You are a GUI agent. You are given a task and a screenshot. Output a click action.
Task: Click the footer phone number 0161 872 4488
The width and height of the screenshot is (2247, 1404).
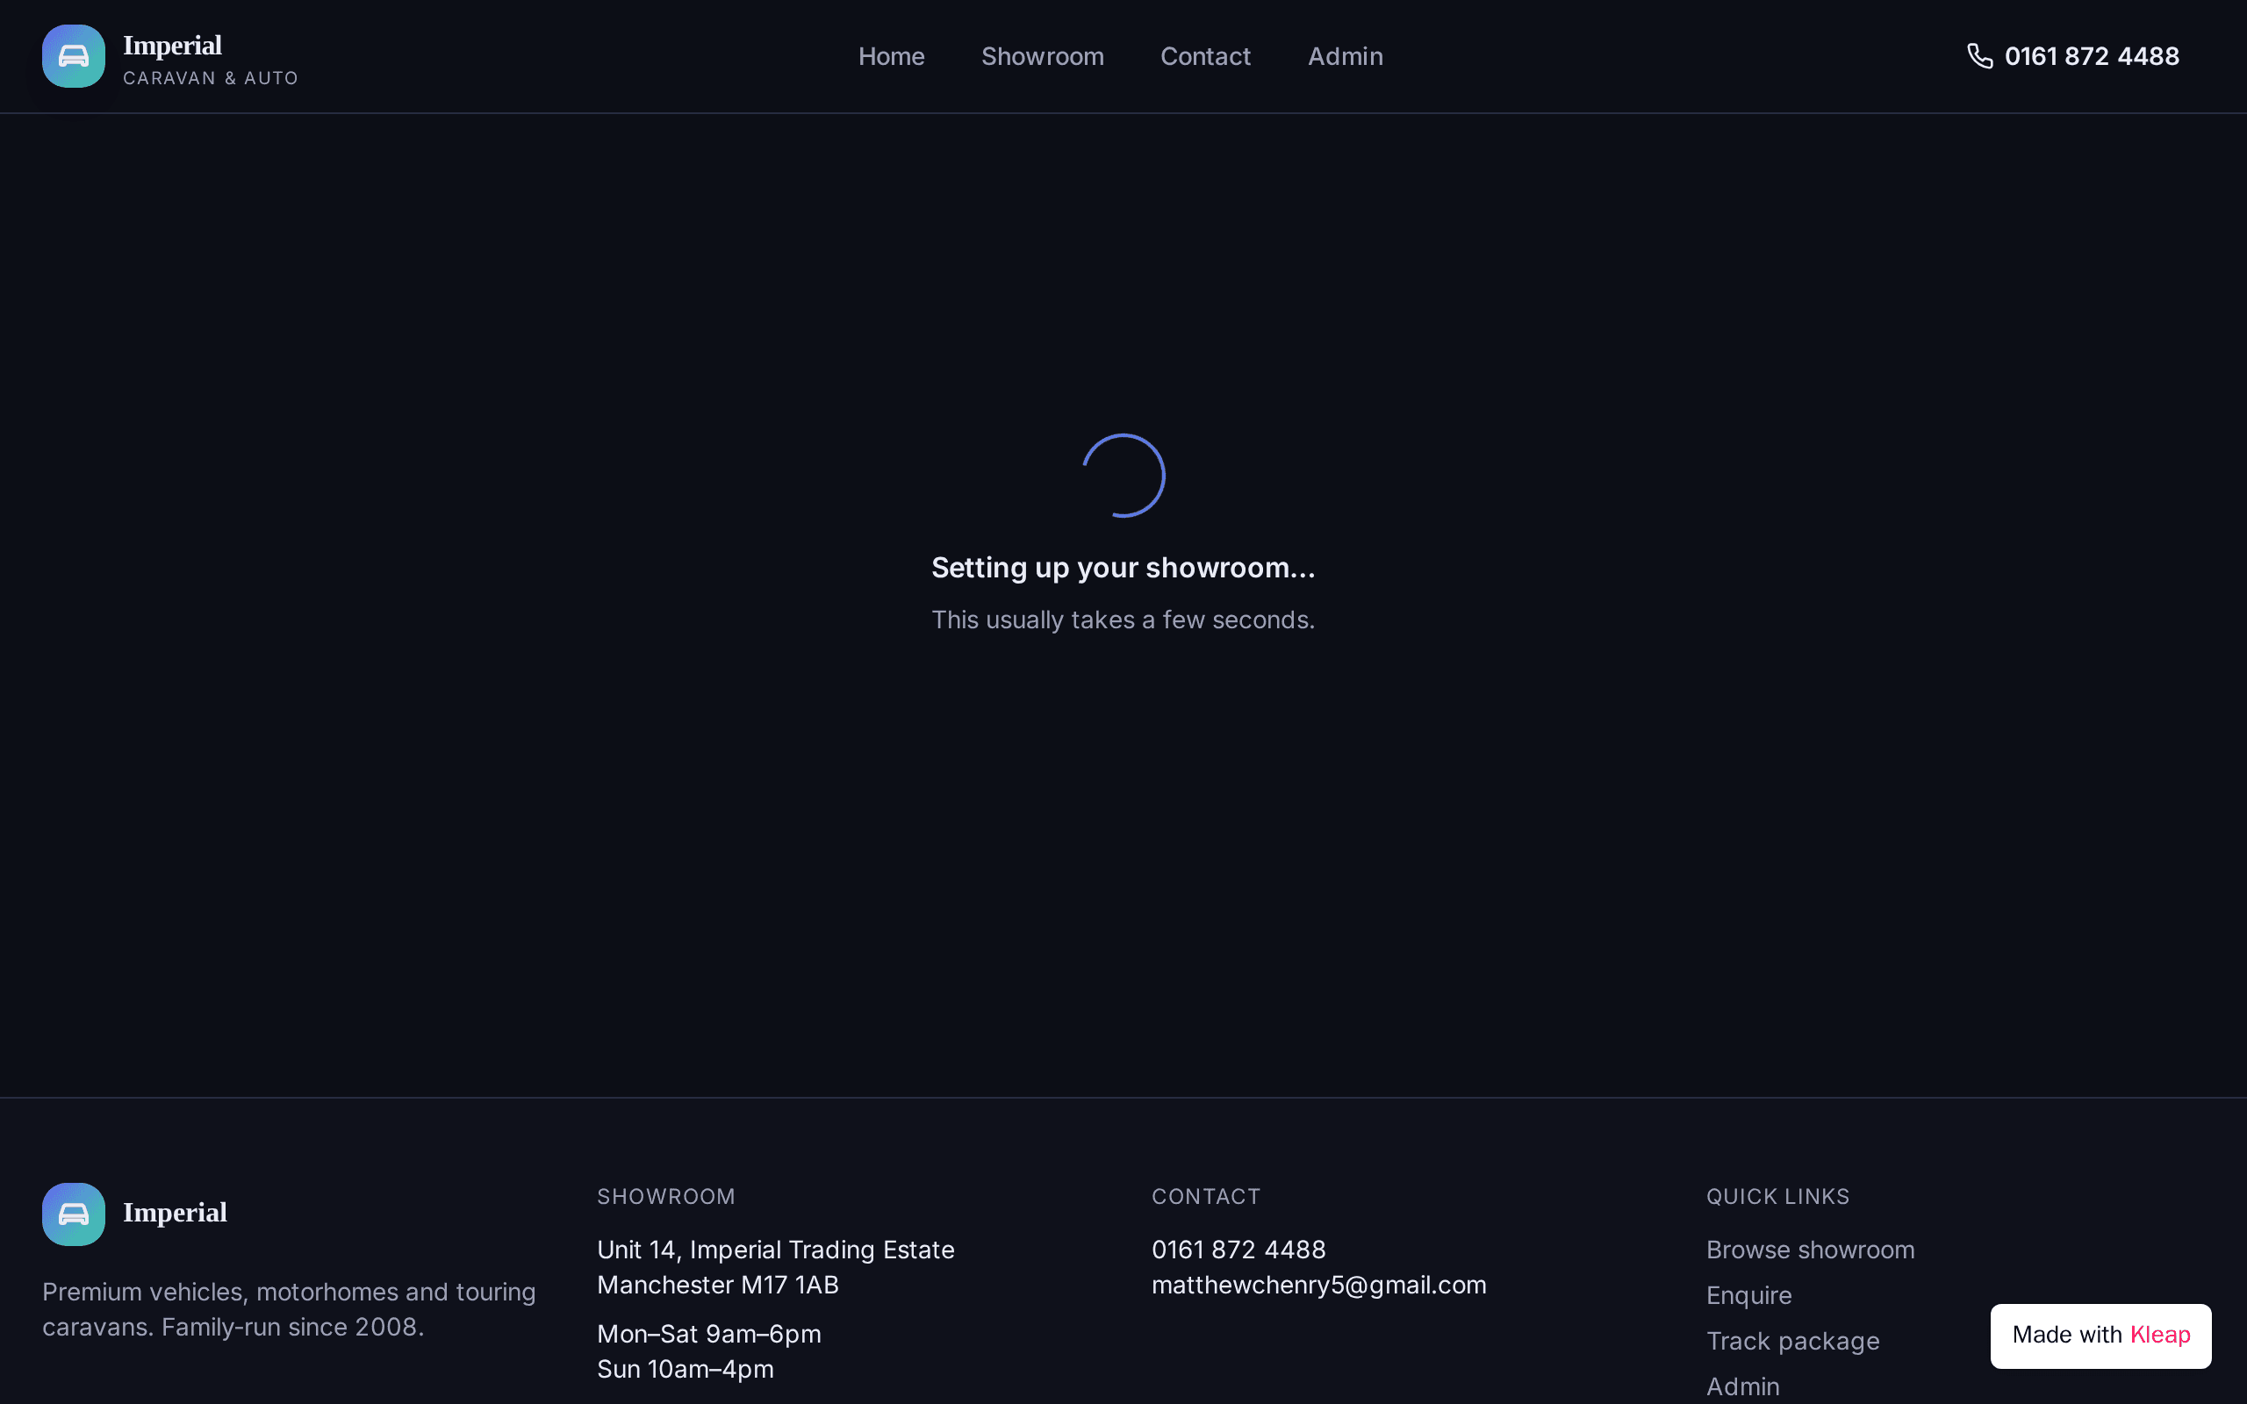1238,1250
